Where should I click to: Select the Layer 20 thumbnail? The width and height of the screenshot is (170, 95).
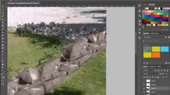coord(148,88)
